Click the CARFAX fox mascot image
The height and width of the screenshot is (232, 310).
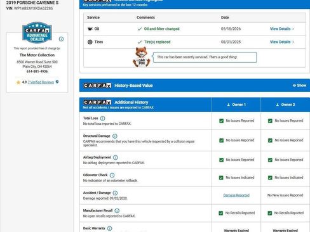click(142, 57)
